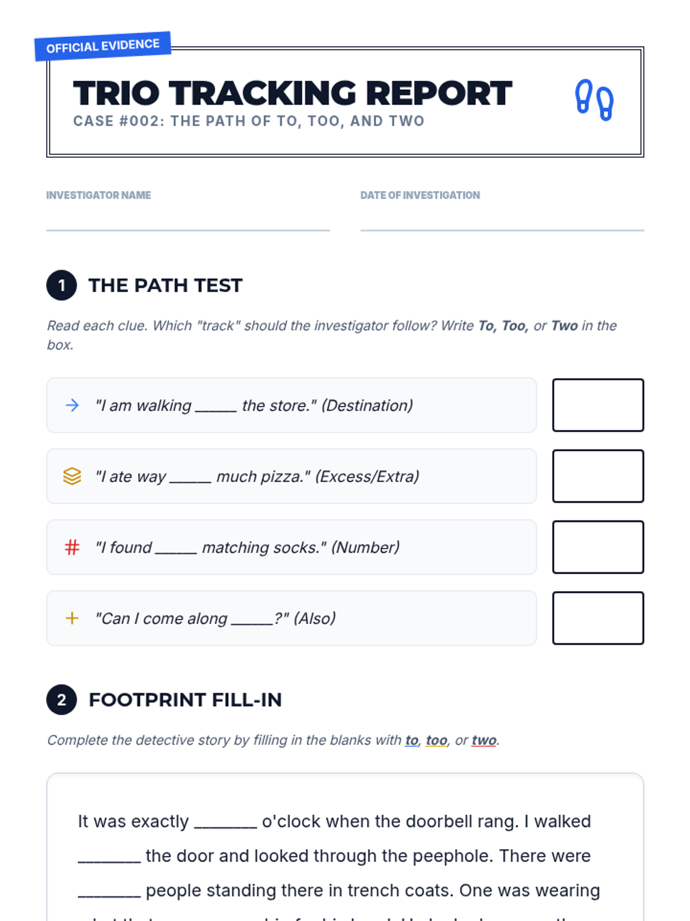Click the underlined word 'two' in instructions
Screen dimensions: 690x921
[x=484, y=740]
